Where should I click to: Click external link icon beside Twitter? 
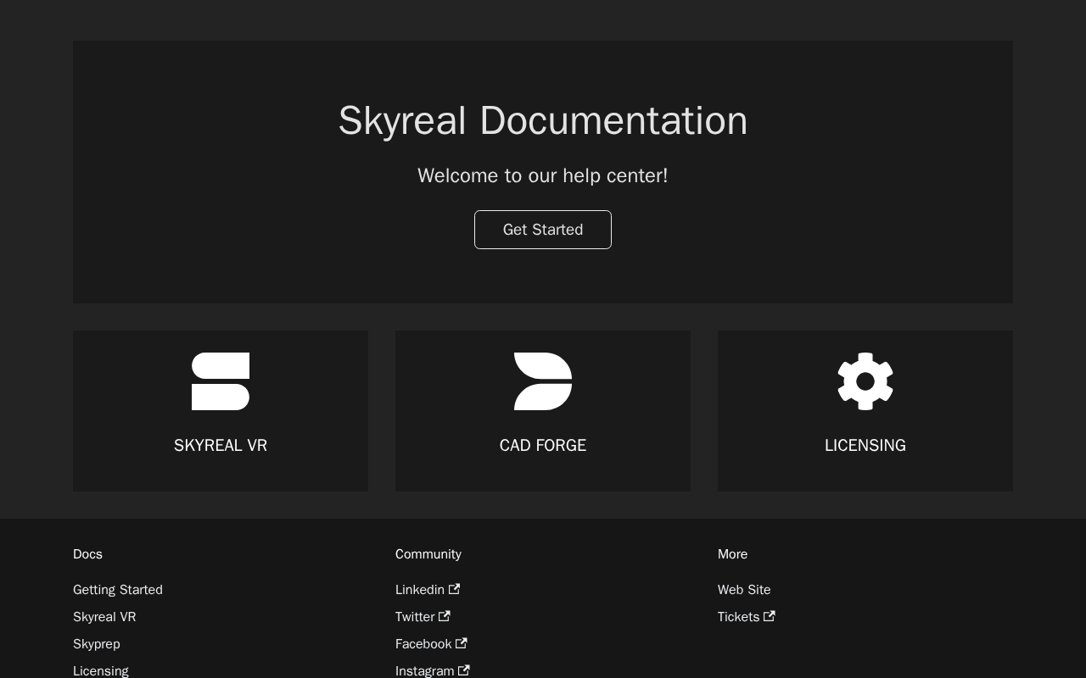(445, 616)
